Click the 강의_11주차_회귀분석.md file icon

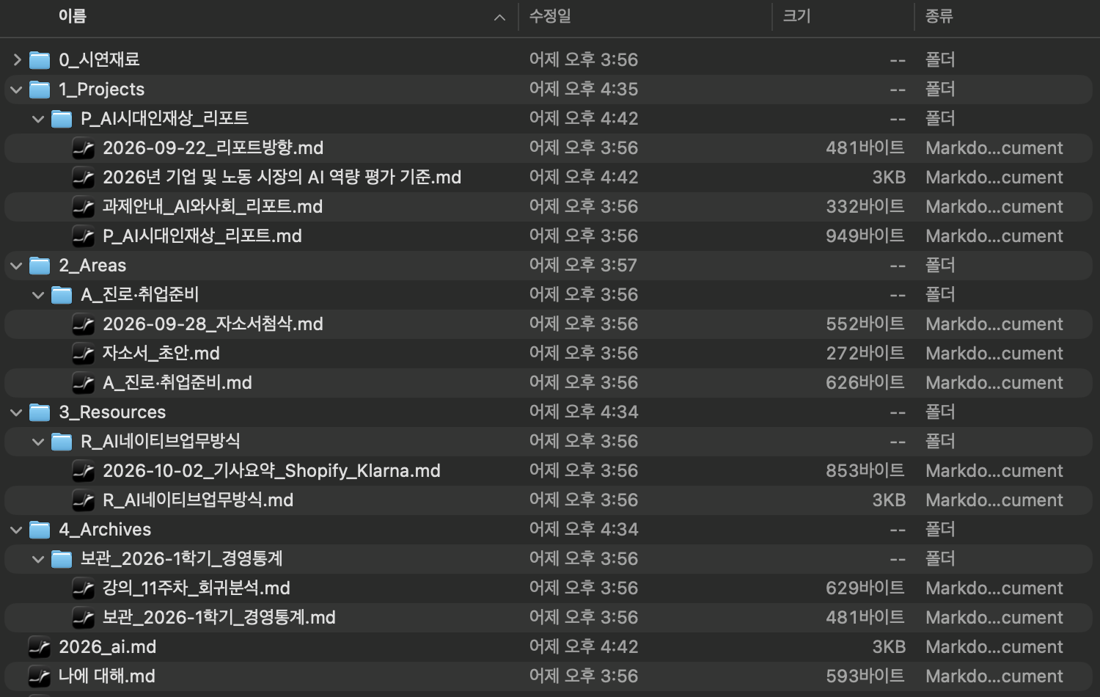coord(84,588)
